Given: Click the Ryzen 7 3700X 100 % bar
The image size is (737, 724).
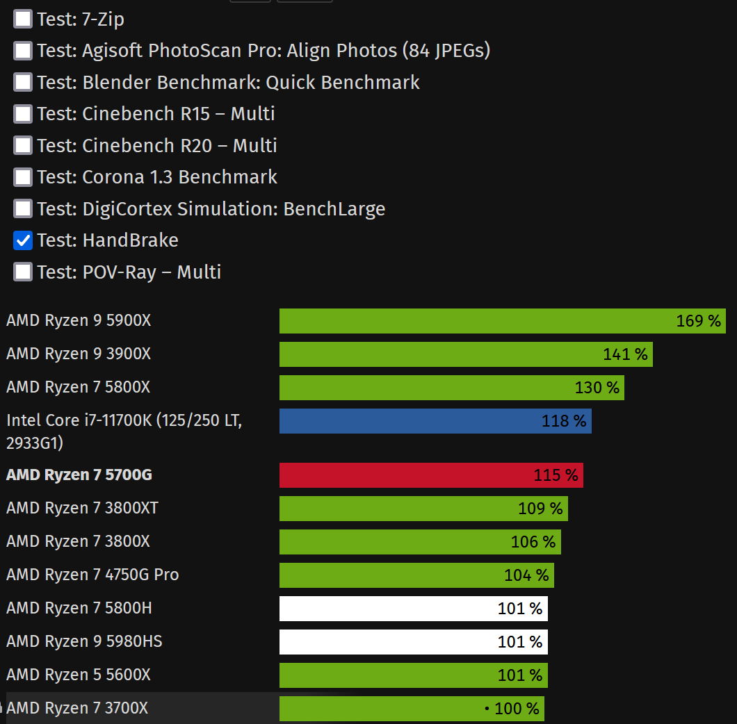Looking at the screenshot, I should coord(412,709).
